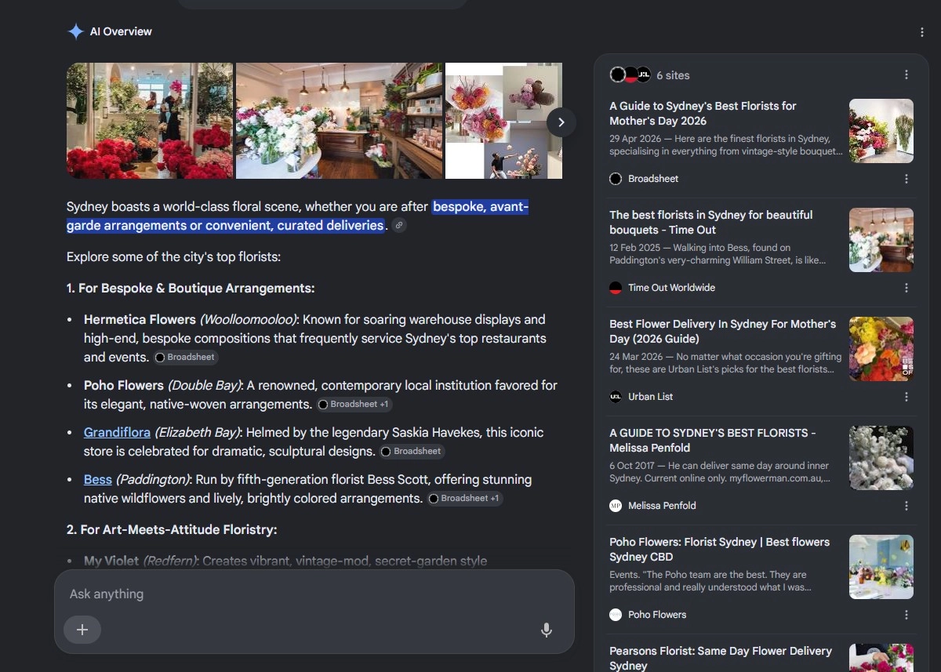Click the Poho Flowers name in the list

pos(125,386)
